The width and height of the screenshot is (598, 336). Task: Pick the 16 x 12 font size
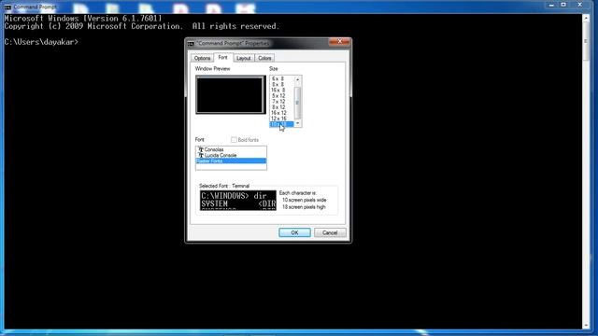tap(281, 113)
